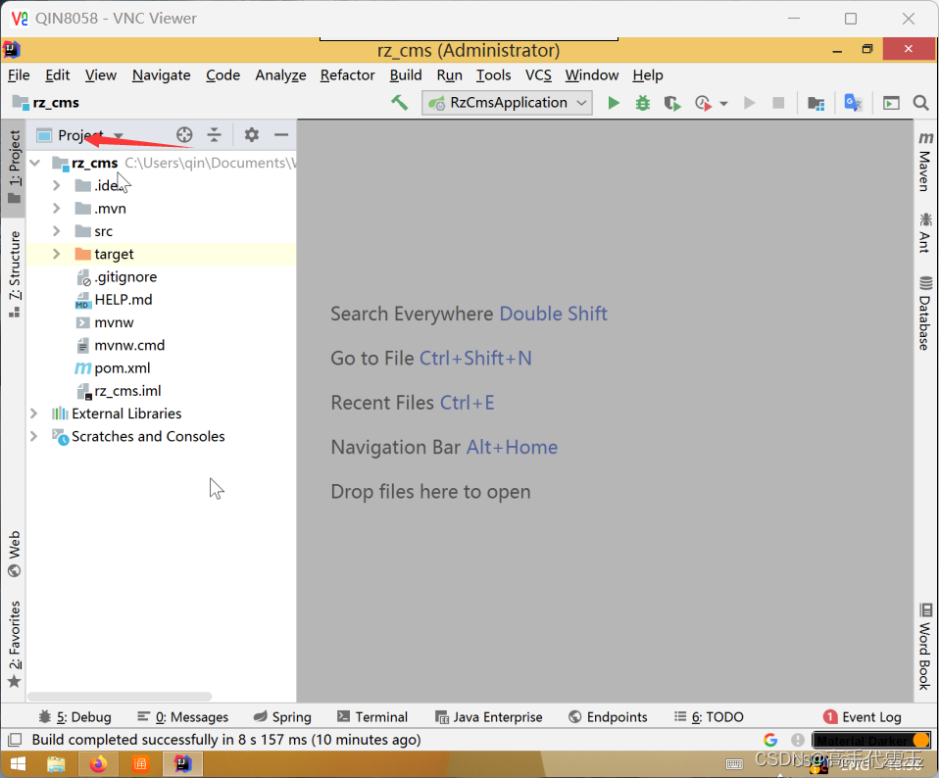This screenshot has width=939, height=778.
Task: Open RzCmsApplication run configuration dropdown
Action: [507, 103]
